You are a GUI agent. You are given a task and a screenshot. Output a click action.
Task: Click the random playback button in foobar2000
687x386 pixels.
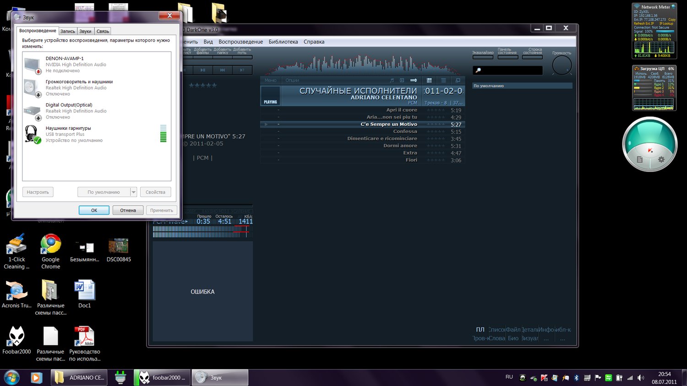click(242, 70)
